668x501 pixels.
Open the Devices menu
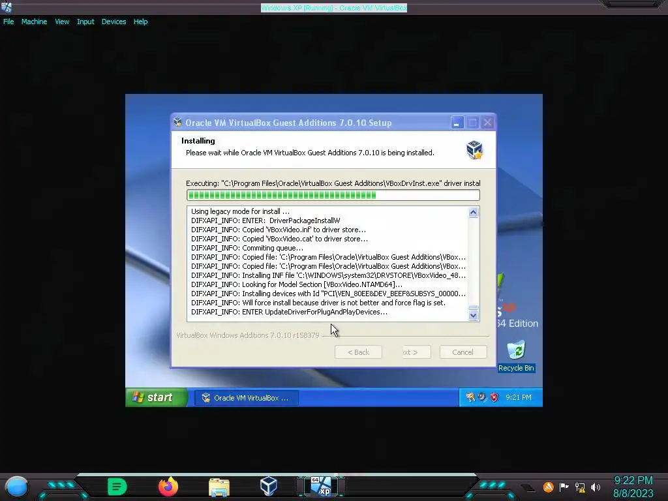pyautogui.click(x=114, y=22)
